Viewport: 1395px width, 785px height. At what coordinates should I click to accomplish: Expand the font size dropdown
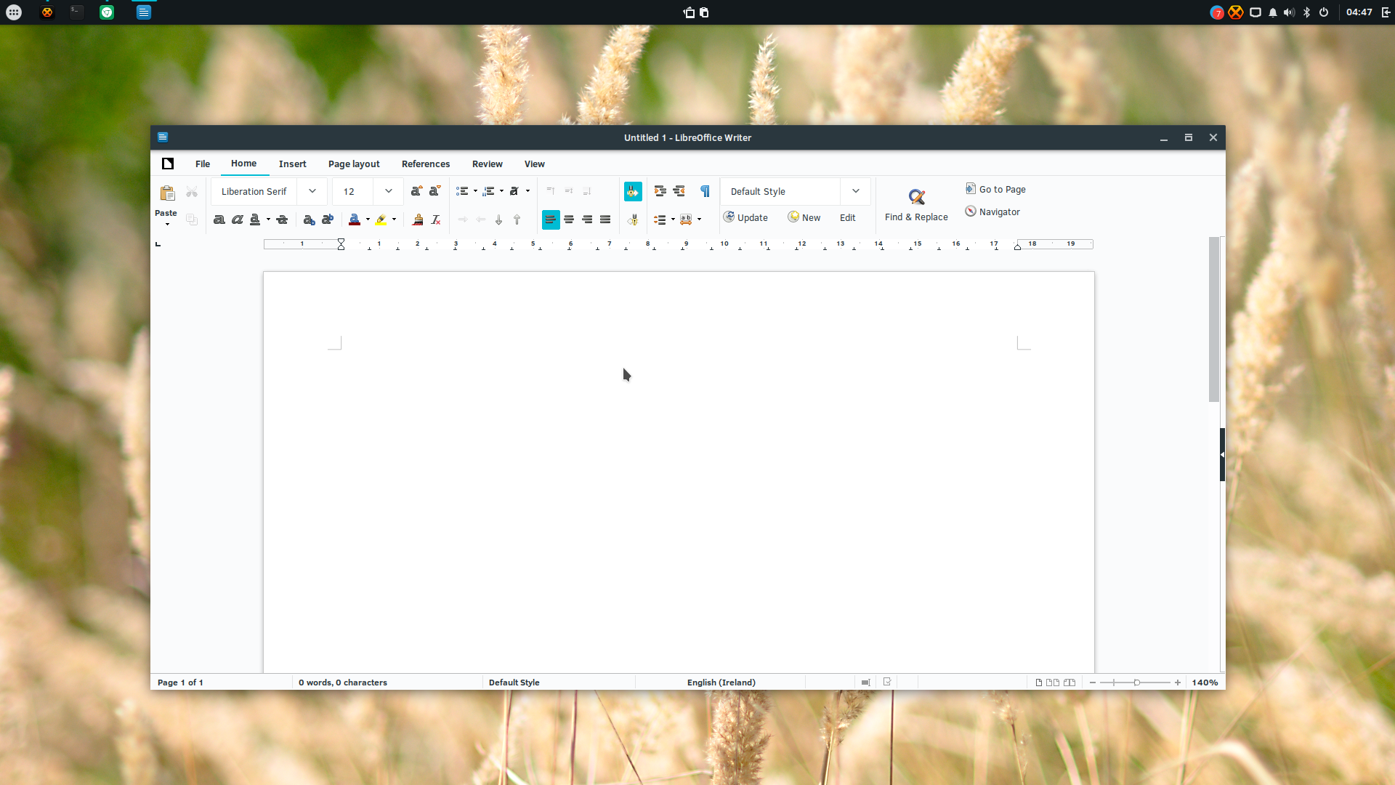(x=389, y=191)
